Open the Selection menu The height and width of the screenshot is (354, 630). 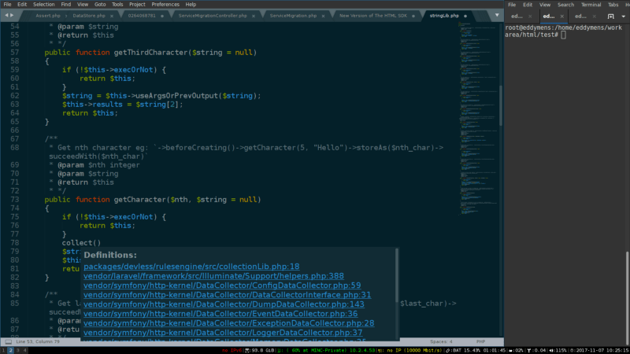pos(44,4)
